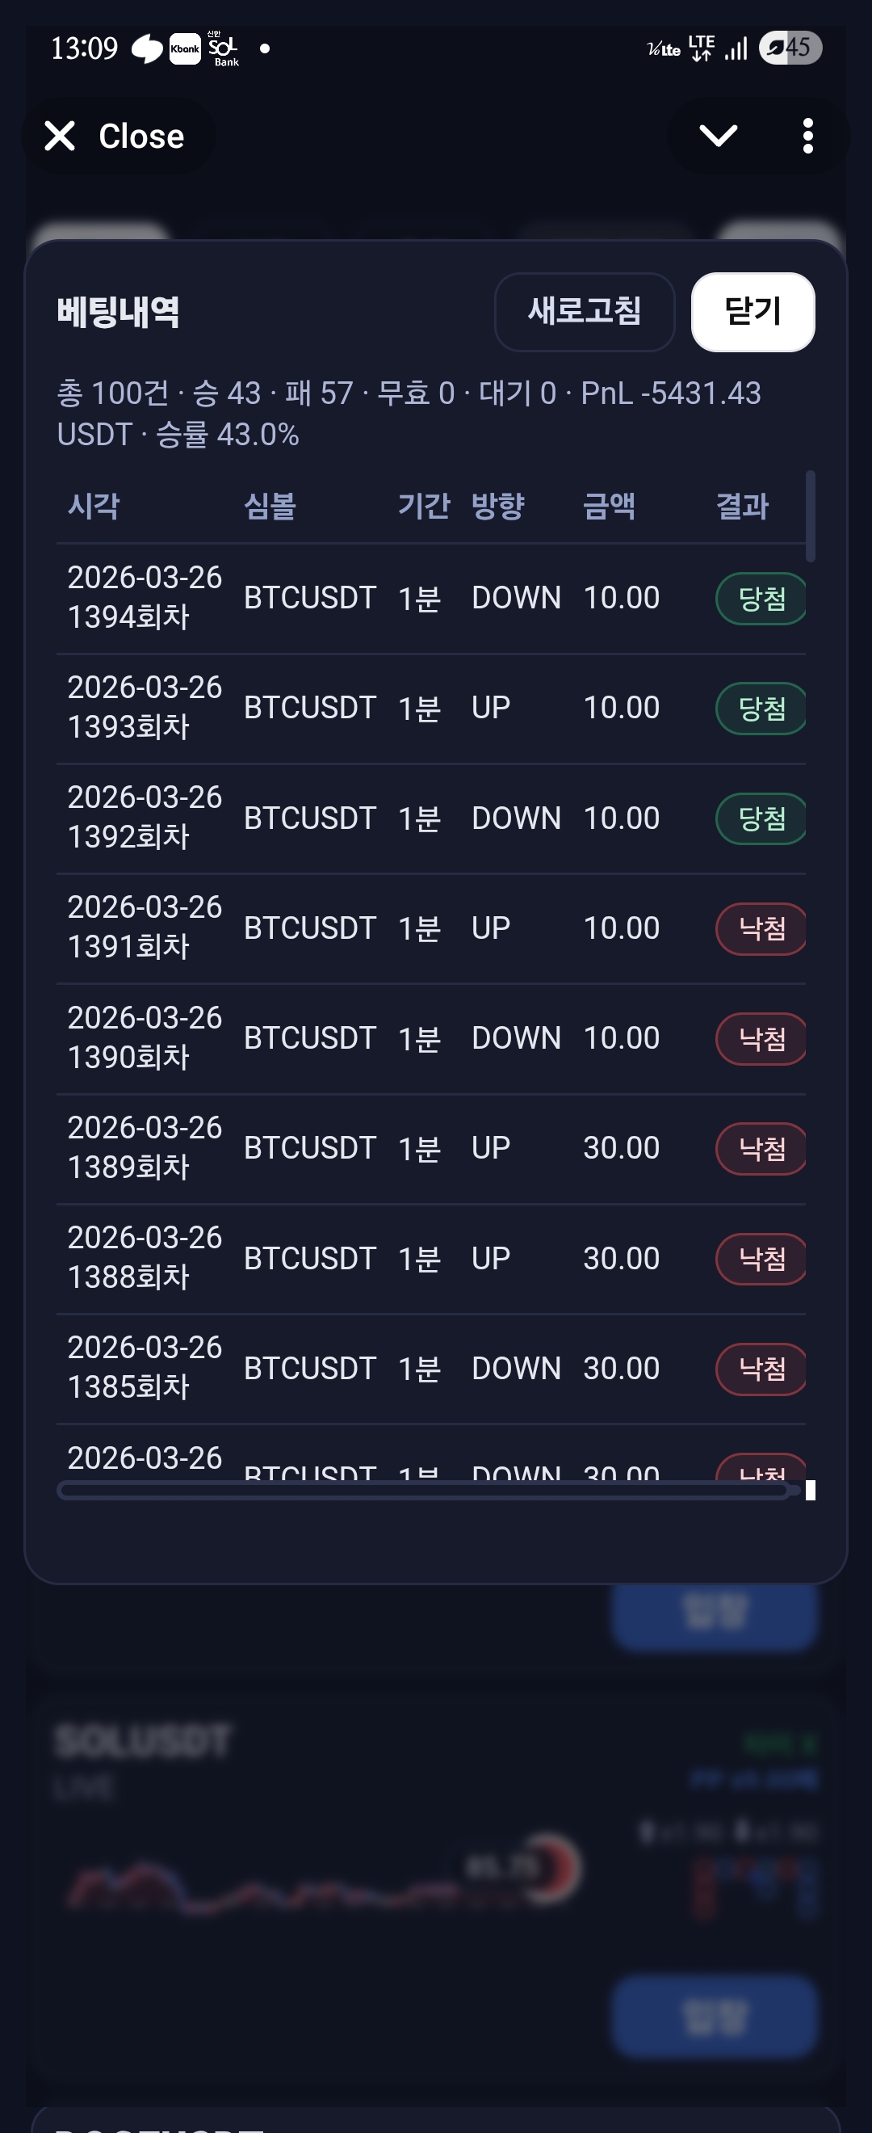Tap the battery indicator showing 45
Image resolution: width=872 pixels, height=2133 pixels.
point(790,48)
